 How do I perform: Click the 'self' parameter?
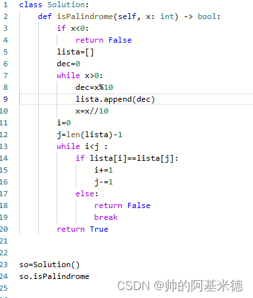pyautogui.click(x=127, y=16)
